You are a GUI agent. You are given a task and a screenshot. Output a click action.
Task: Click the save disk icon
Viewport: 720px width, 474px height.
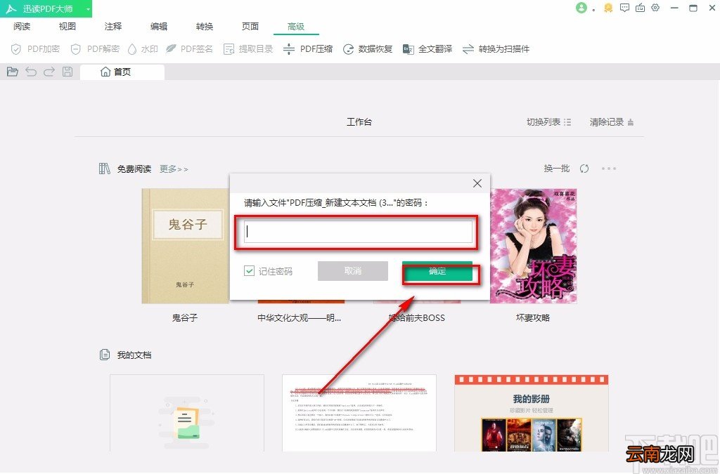[67, 72]
